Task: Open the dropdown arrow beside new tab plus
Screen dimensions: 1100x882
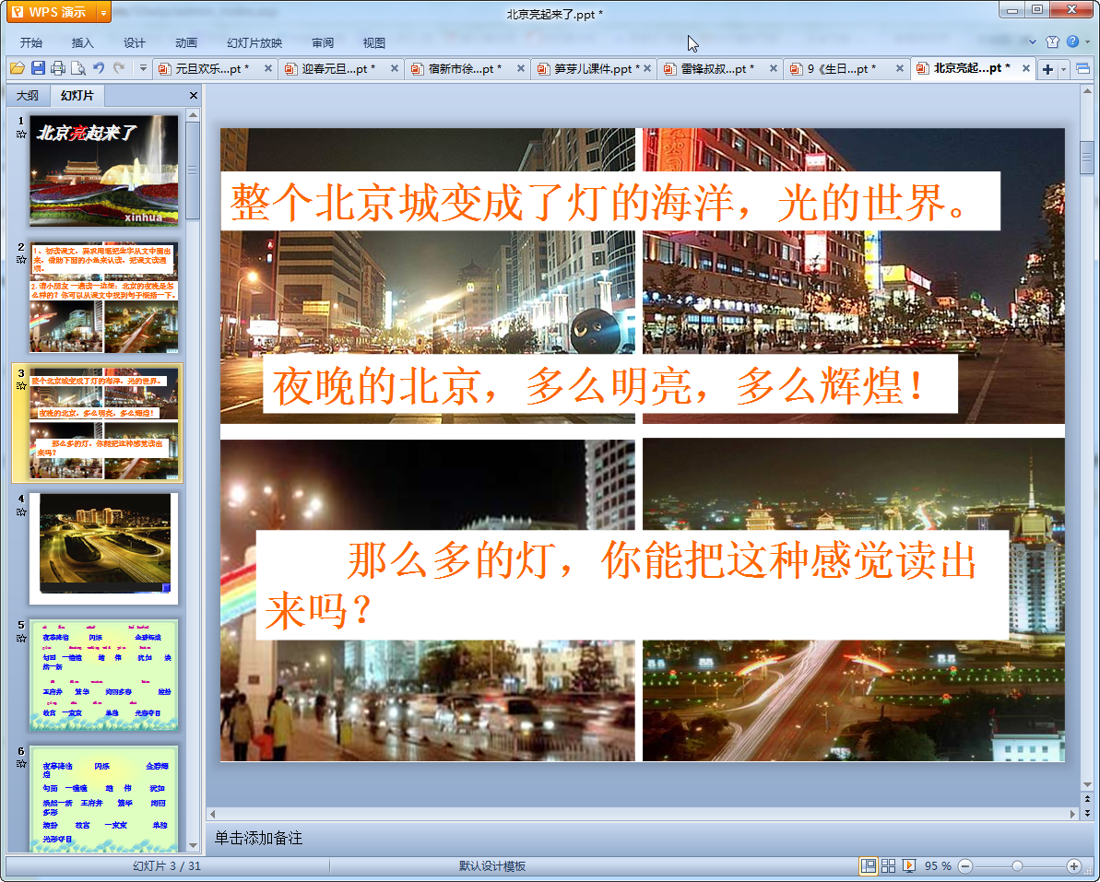Action: click(1063, 69)
